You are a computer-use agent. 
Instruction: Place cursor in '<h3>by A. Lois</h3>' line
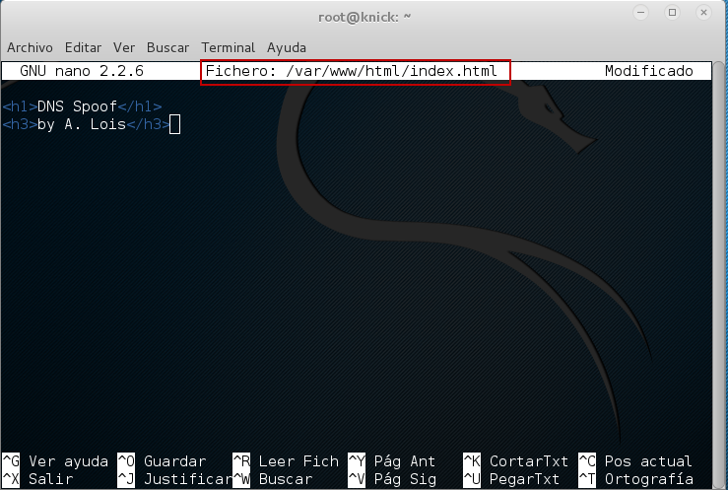tap(87, 124)
